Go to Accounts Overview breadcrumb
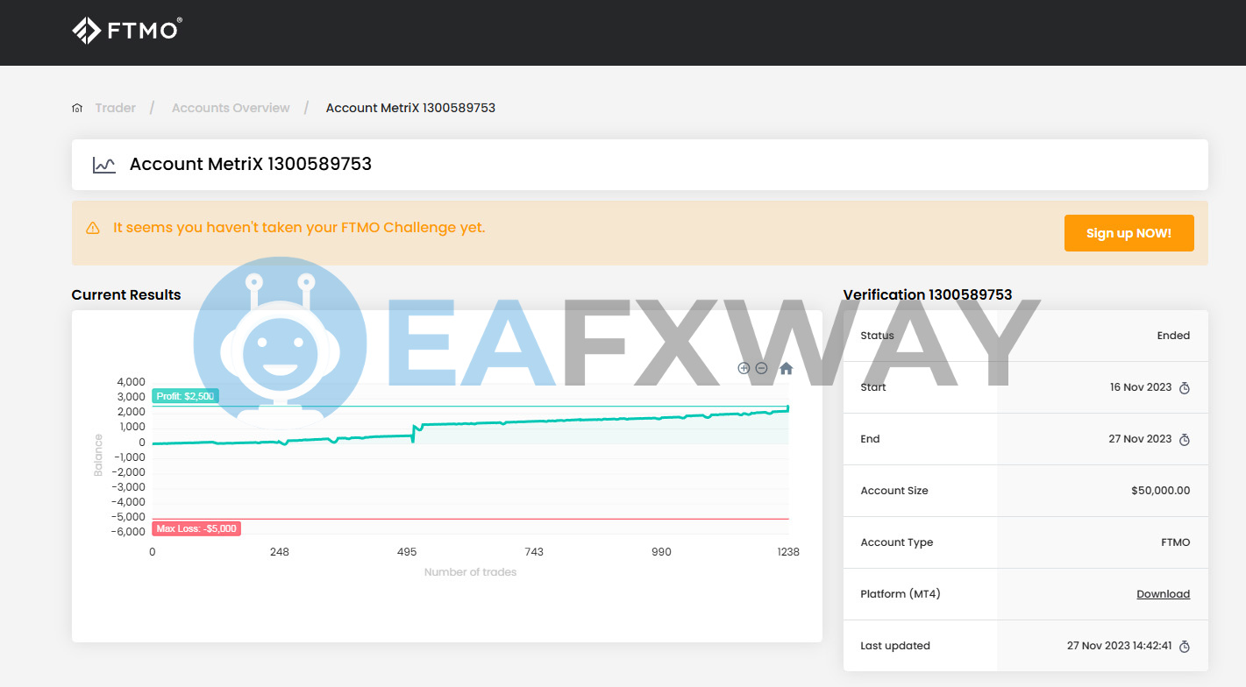Image resolution: width=1246 pixels, height=687 pixels. (x=231, y=108)
